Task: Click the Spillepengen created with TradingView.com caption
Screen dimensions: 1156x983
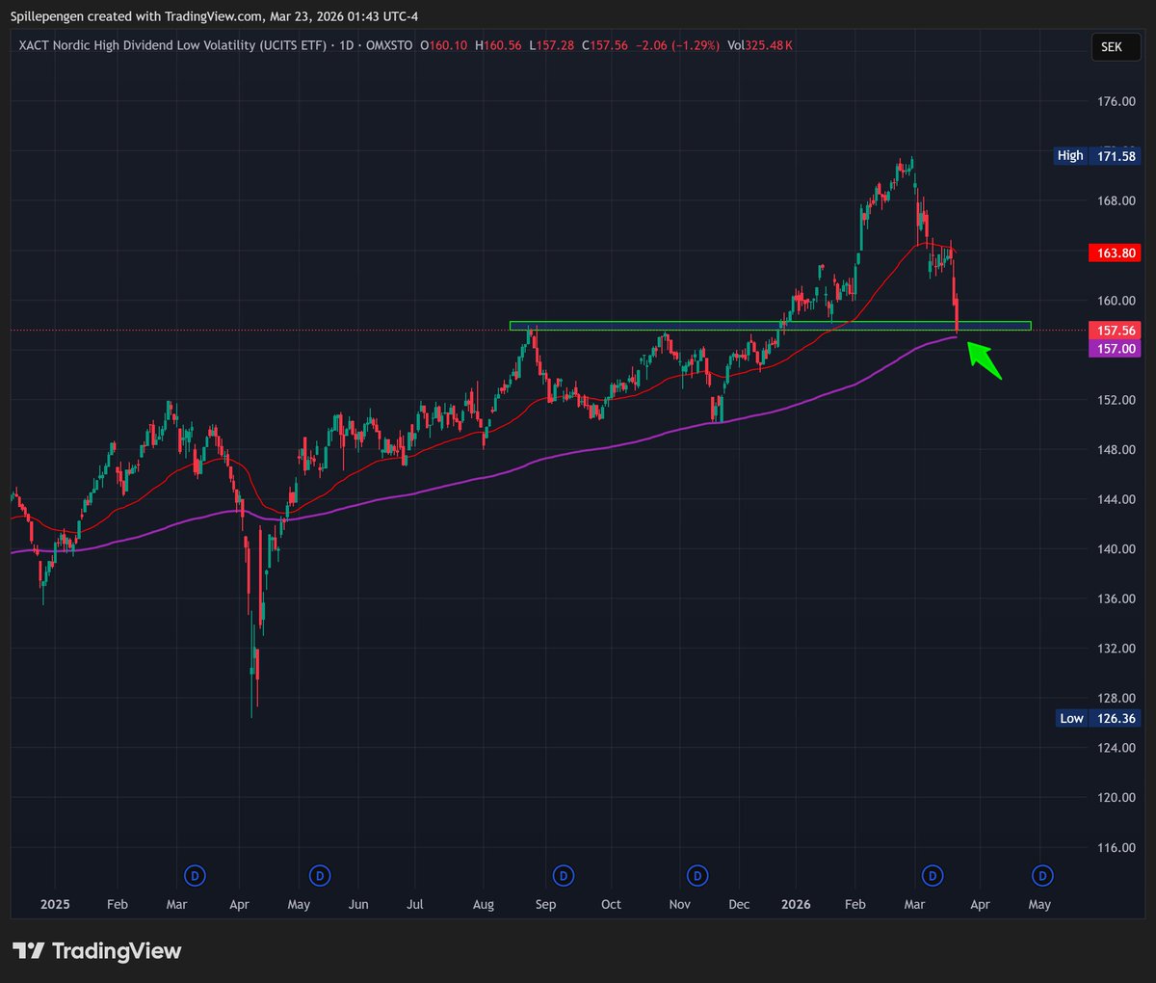Action: (214, 16)
